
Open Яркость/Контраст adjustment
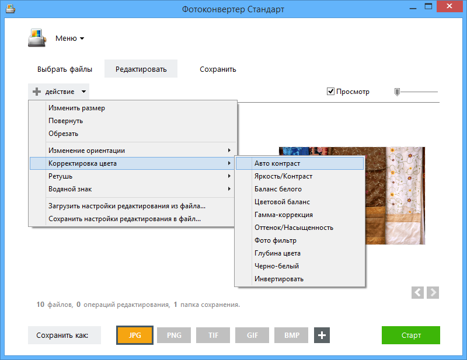299,176
